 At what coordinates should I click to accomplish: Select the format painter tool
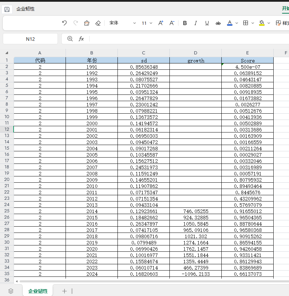tap(87, 23)
